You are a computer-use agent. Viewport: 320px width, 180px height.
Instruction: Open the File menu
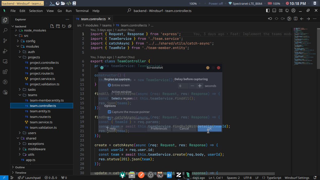point(13,11)
